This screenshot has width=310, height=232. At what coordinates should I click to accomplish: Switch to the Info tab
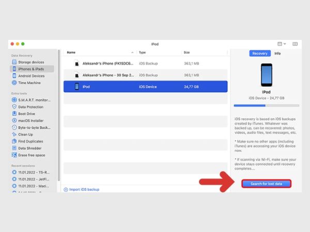coord(277,53)
